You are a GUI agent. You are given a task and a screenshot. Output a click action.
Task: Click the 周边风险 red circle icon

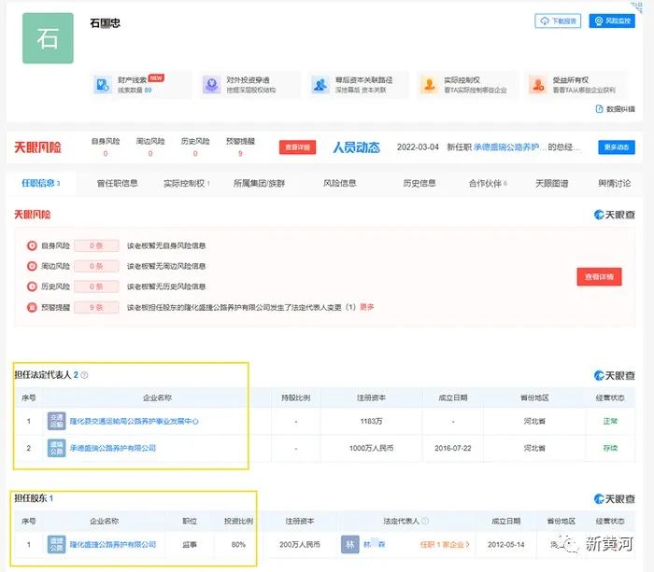tap(32, 266)
